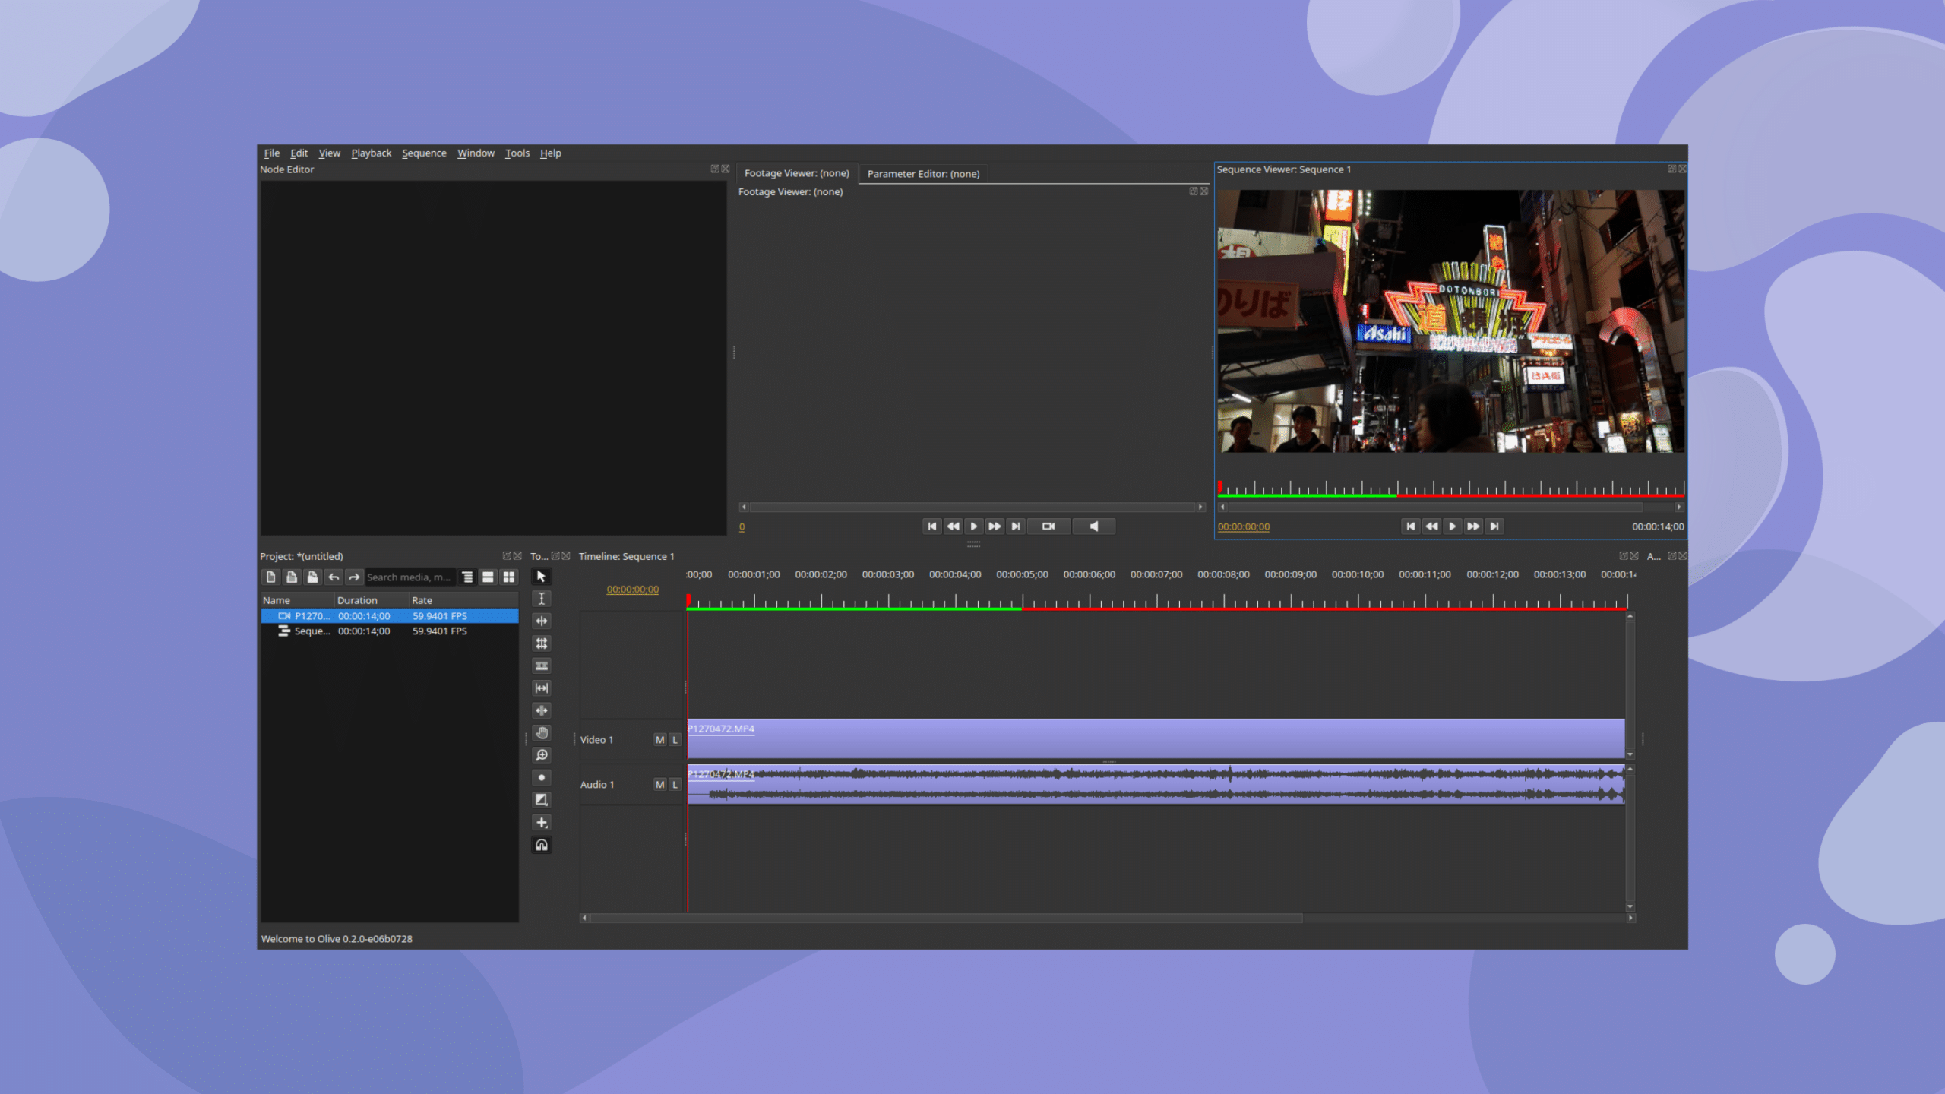1945x1094 pixels.
Task: Click the Undo arrow in project panel
Action: [x=334, y=577]
